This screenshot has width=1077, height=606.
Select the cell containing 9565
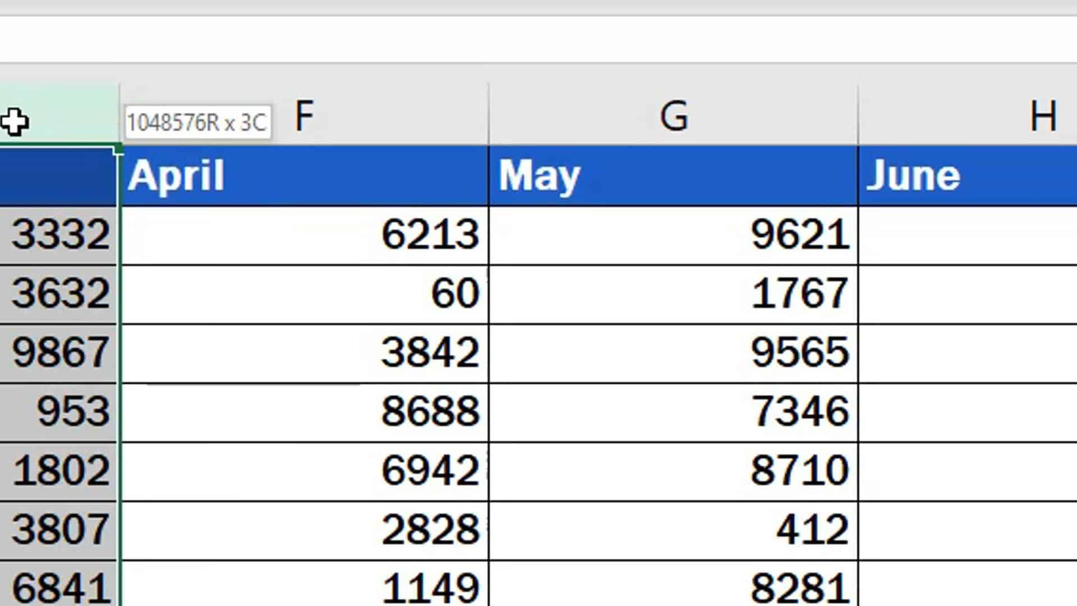click(x=673, y=352)
